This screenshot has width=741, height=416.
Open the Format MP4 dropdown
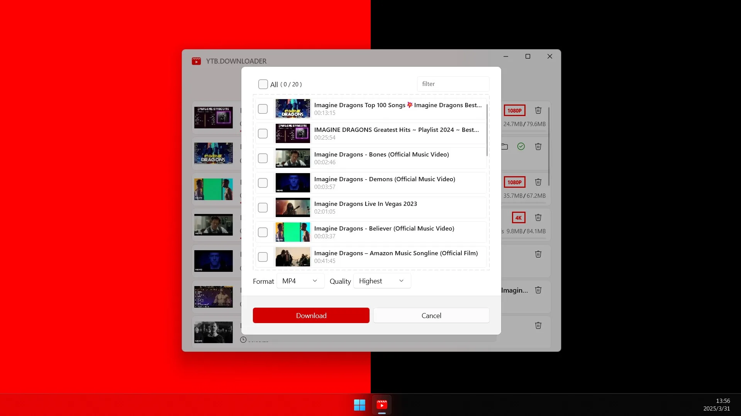[300, 281]
